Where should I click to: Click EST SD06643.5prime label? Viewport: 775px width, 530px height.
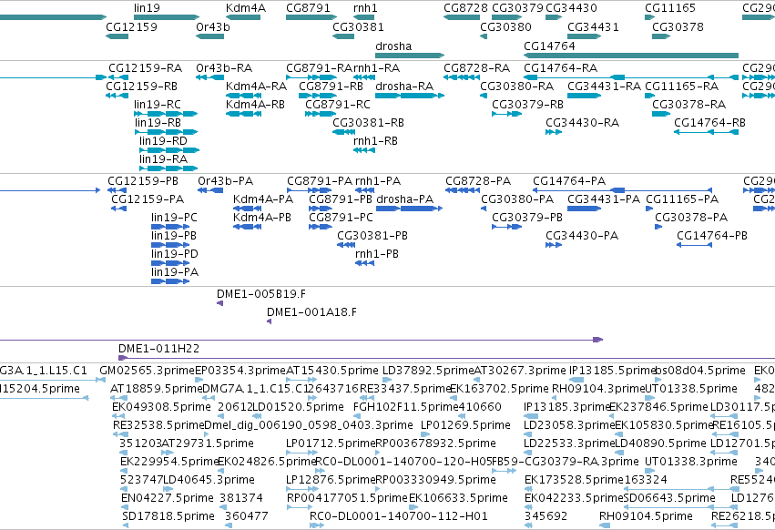point(669,498)
